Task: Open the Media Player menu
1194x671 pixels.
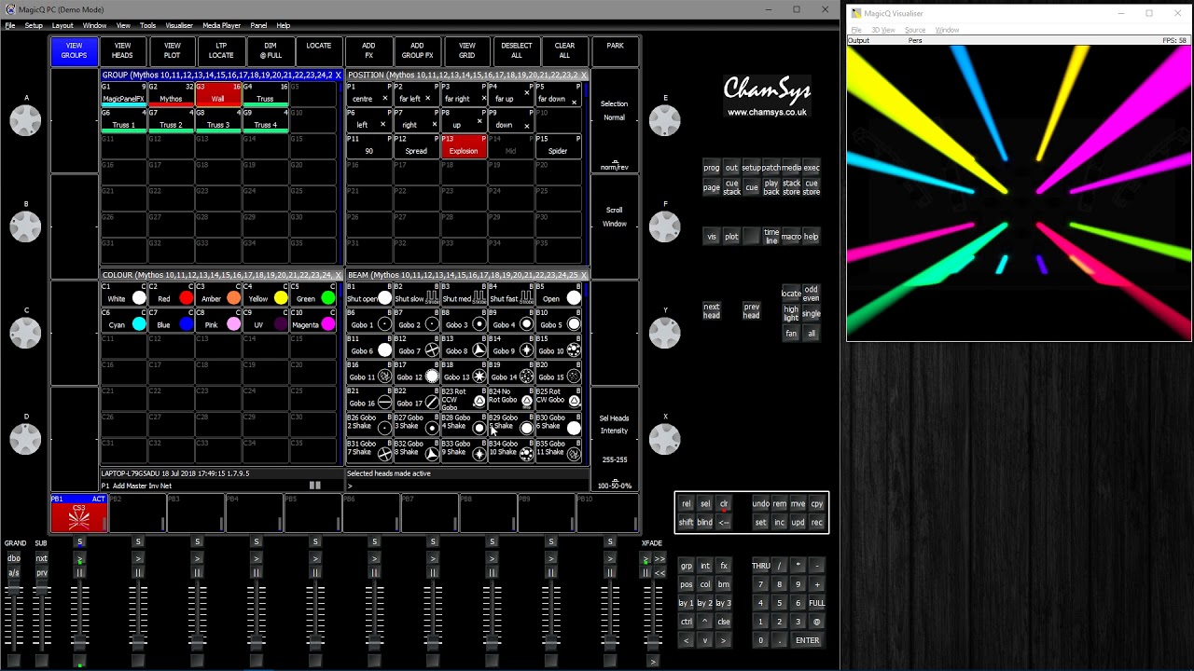Action: (x=221, y=25)
